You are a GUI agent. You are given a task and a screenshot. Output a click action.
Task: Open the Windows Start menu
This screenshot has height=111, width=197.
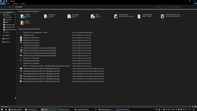pyautogui.click(x=2, y=109)
